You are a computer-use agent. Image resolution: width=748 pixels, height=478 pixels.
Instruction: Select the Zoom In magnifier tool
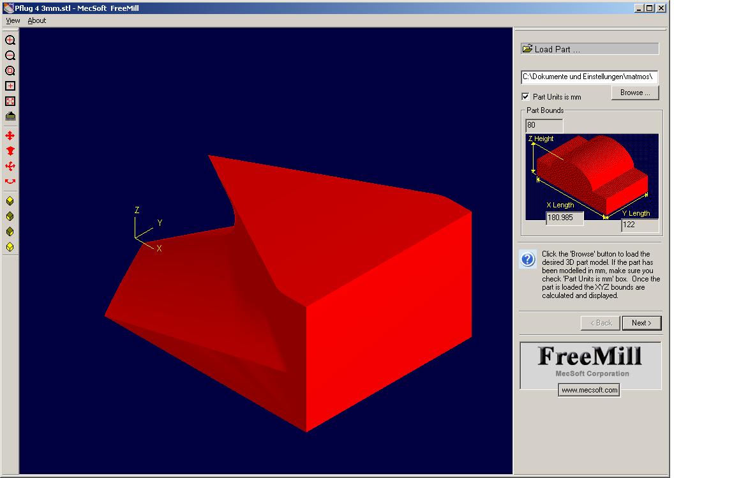[10, 40]
